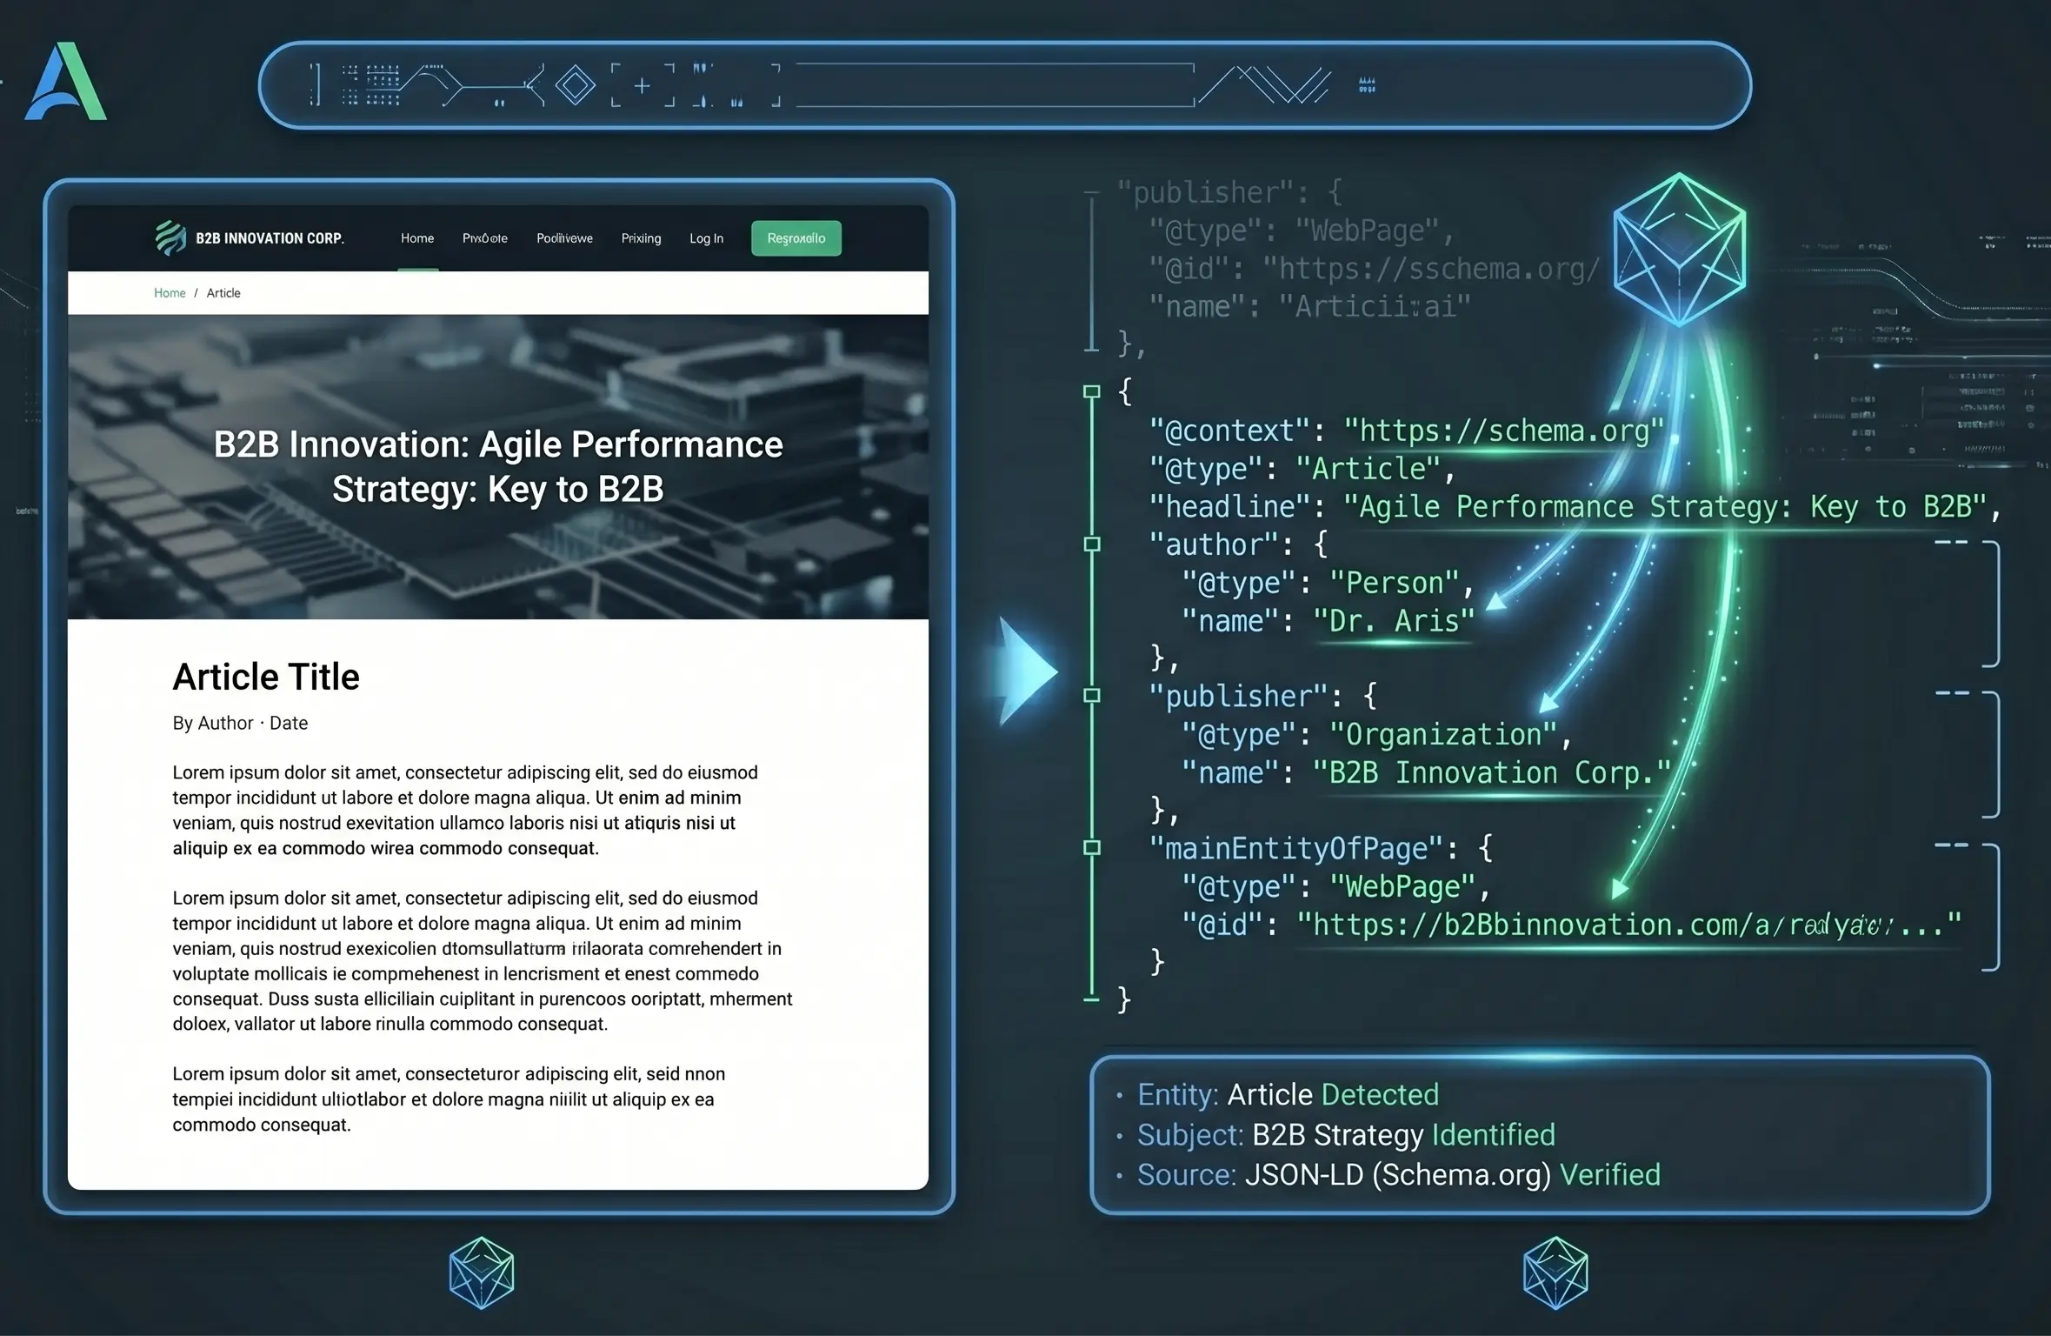Collapse the "publisher" block gutter marker

[x=1092, y=696]
